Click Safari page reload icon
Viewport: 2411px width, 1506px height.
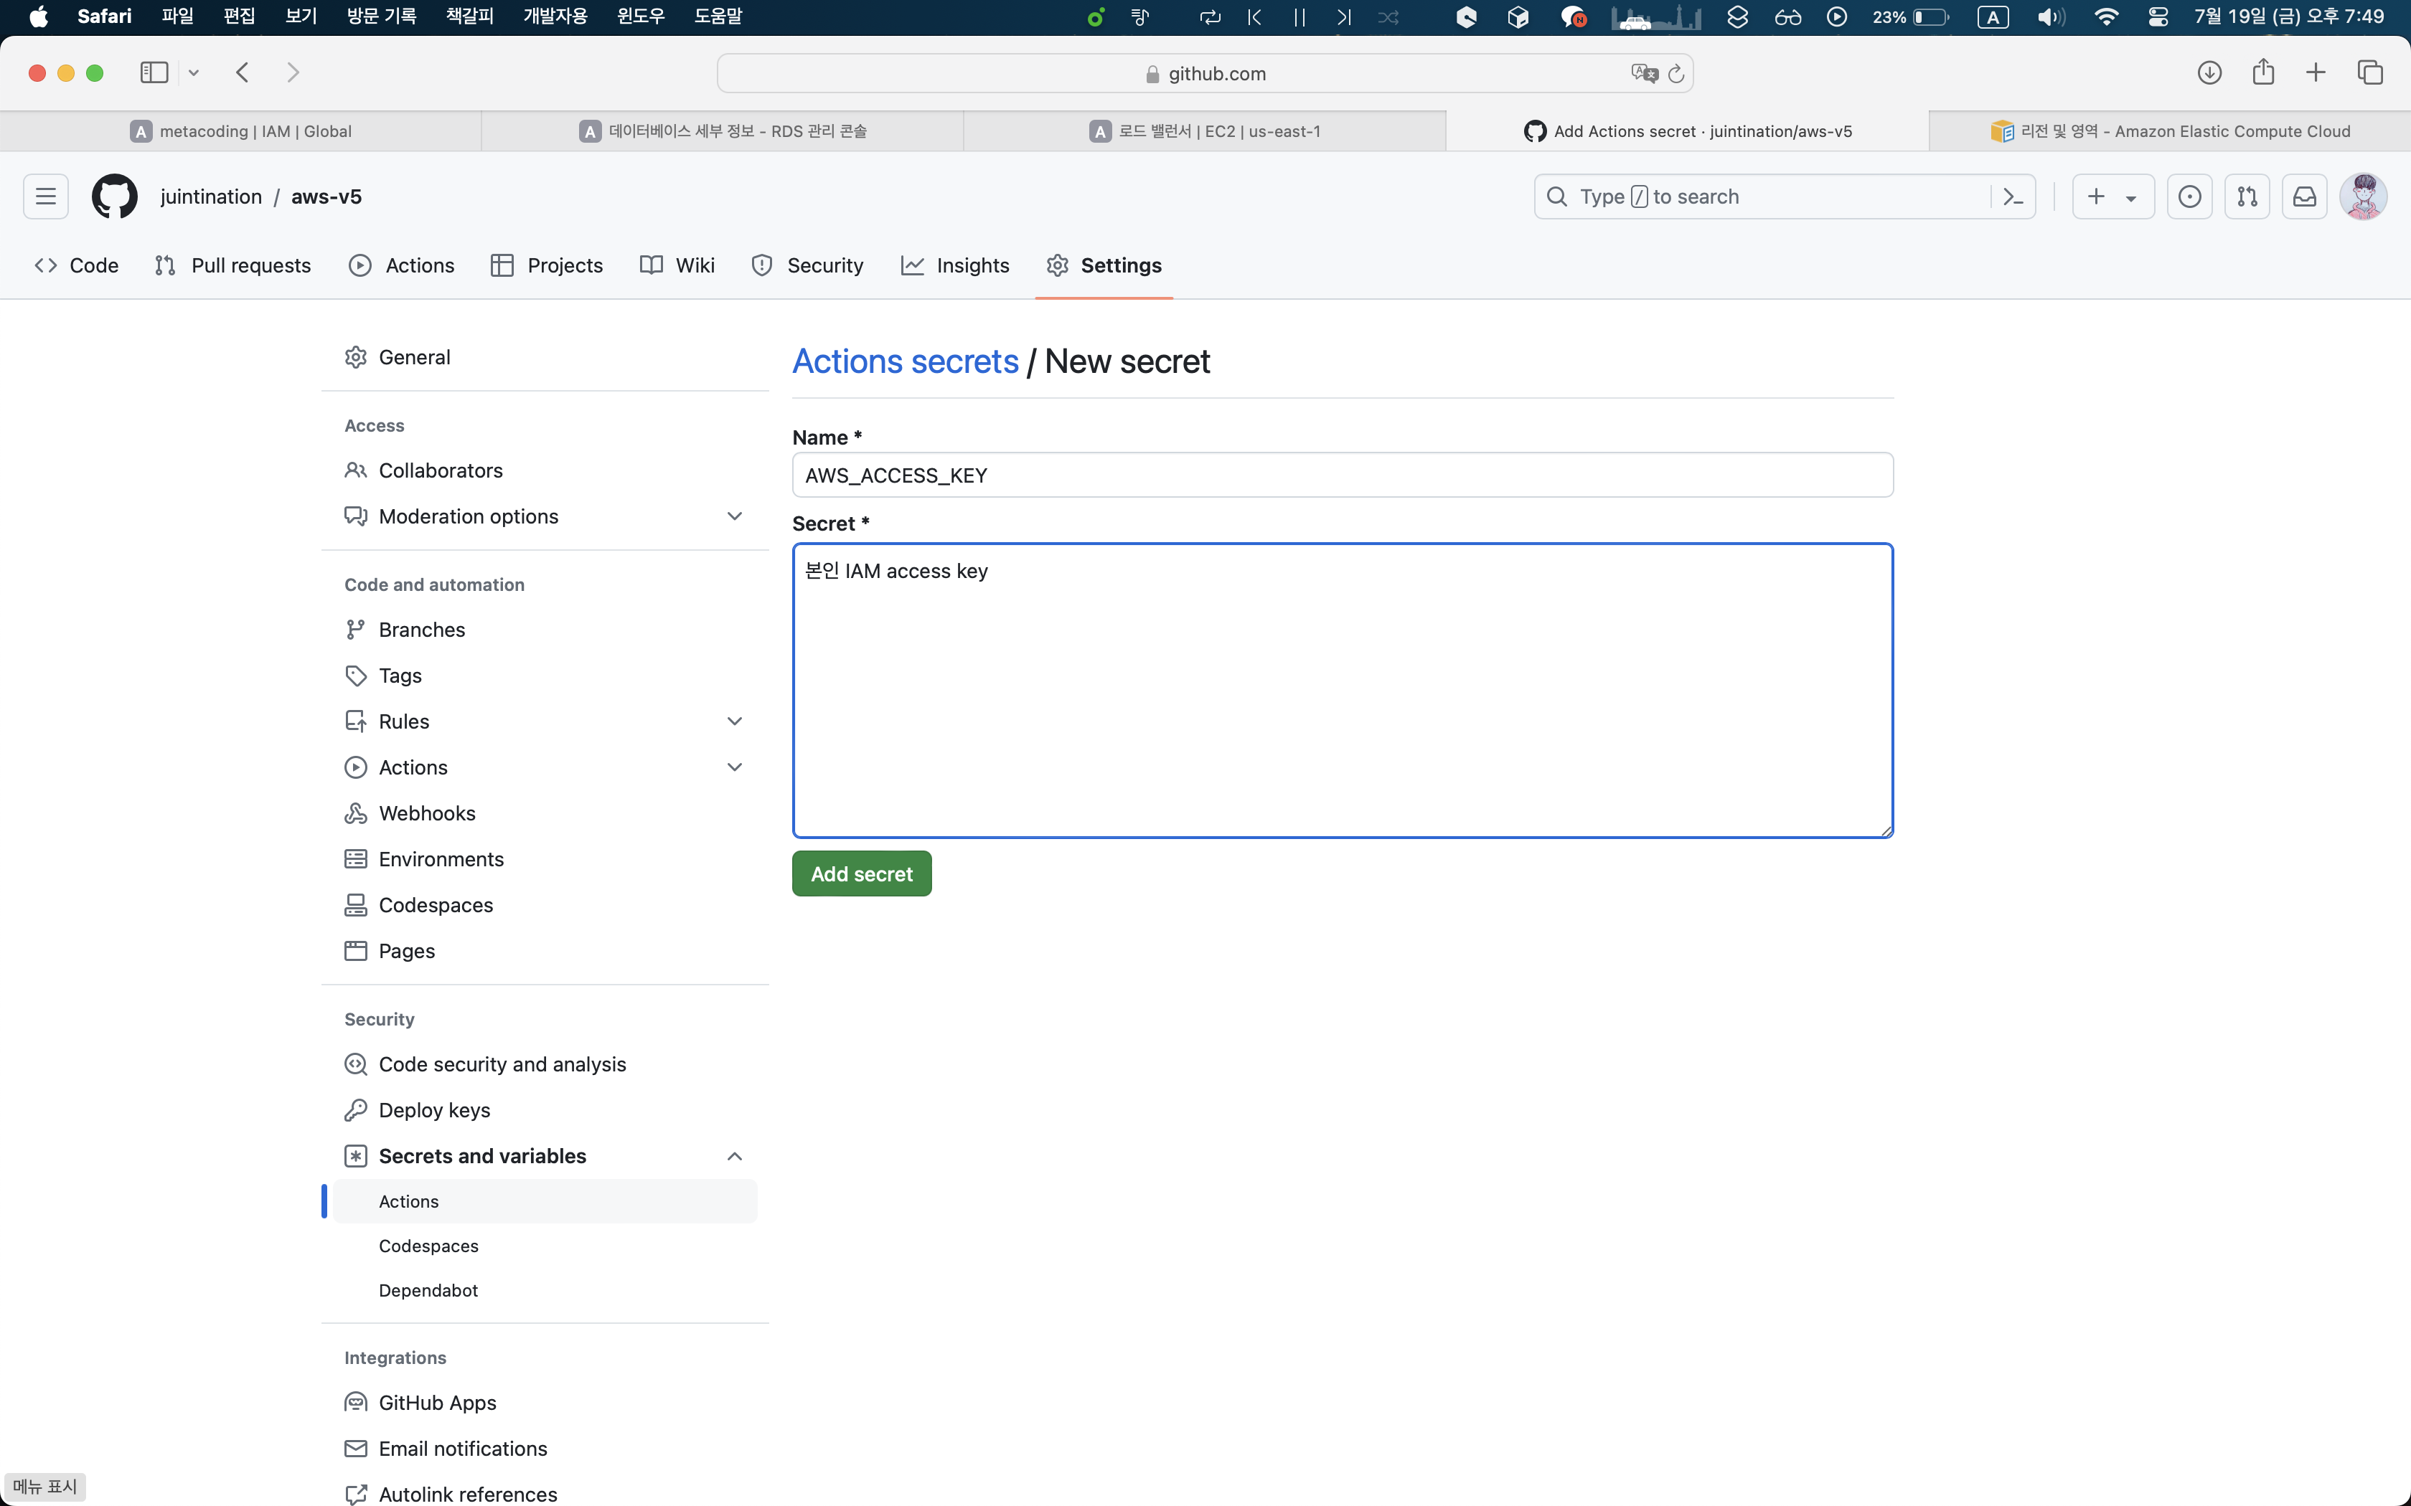tap(1676, 74)
